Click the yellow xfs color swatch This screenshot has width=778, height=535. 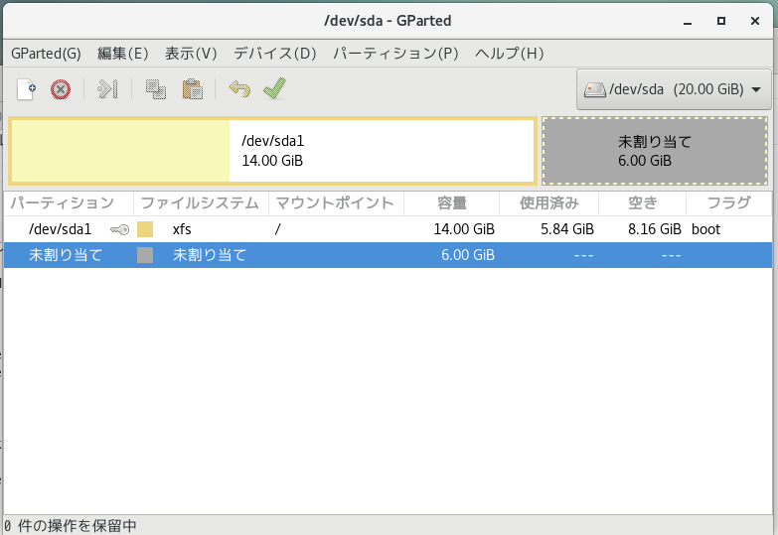point(145,229)
